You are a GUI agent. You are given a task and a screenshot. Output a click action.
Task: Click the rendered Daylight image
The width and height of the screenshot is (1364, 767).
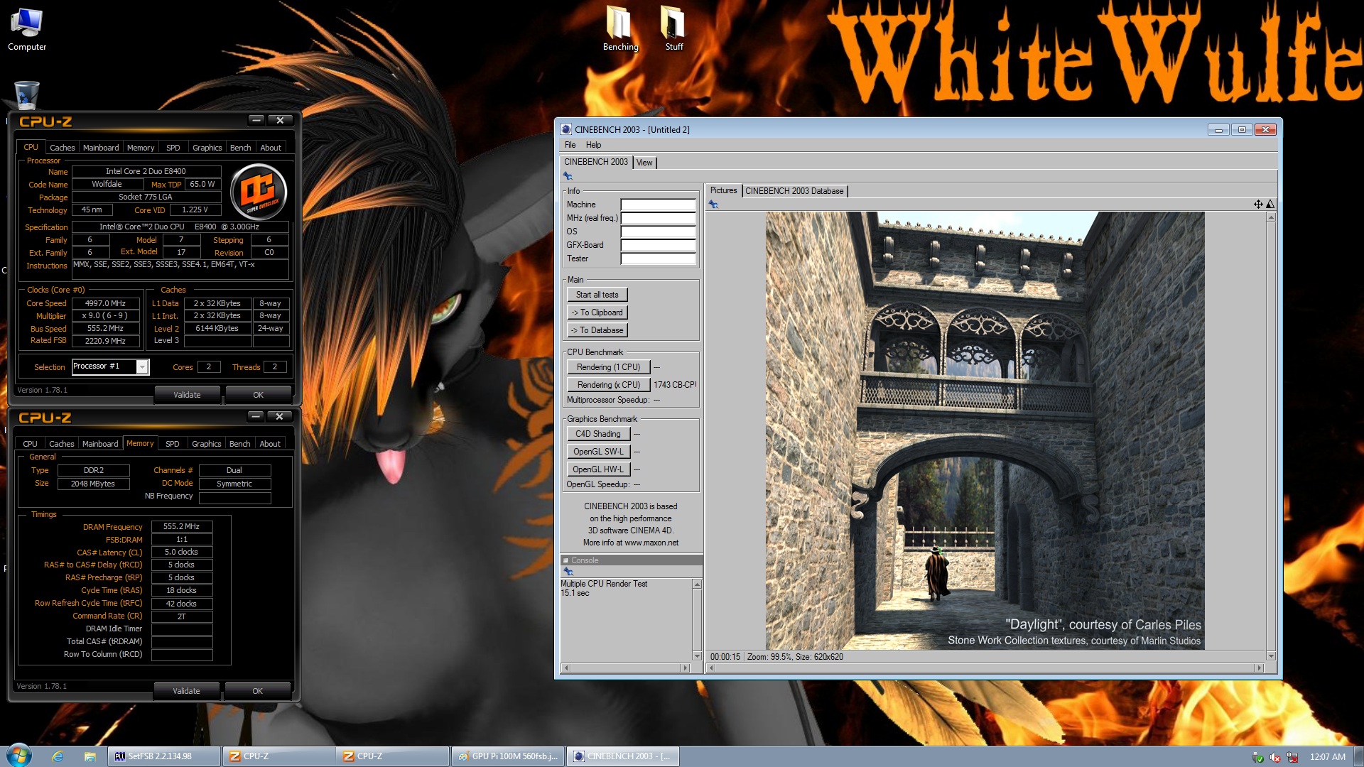985,430
